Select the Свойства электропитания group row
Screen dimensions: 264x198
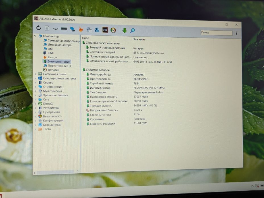[x=101, y=43]
